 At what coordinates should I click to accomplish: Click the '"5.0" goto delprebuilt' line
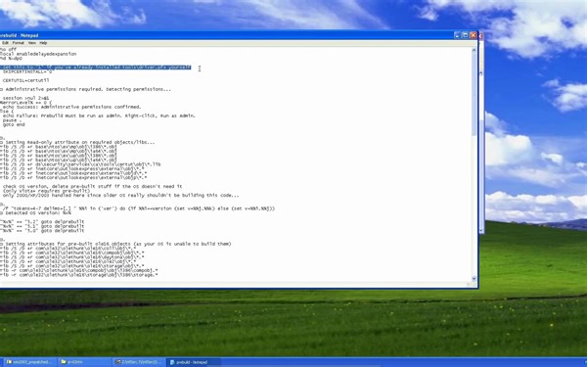point(42,231)
